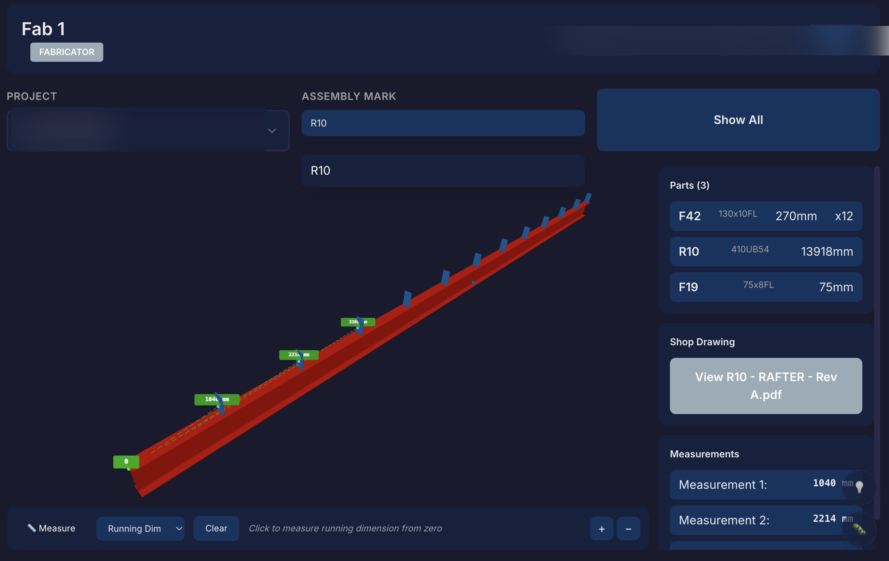This screenshot has width=889, height=561.
Task: Select the F42 130x10FL part row
Action: click(765, 216)
